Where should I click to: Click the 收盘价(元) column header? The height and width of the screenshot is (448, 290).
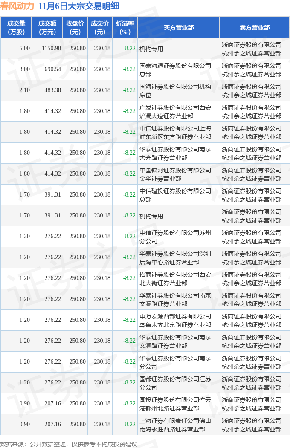75,28
